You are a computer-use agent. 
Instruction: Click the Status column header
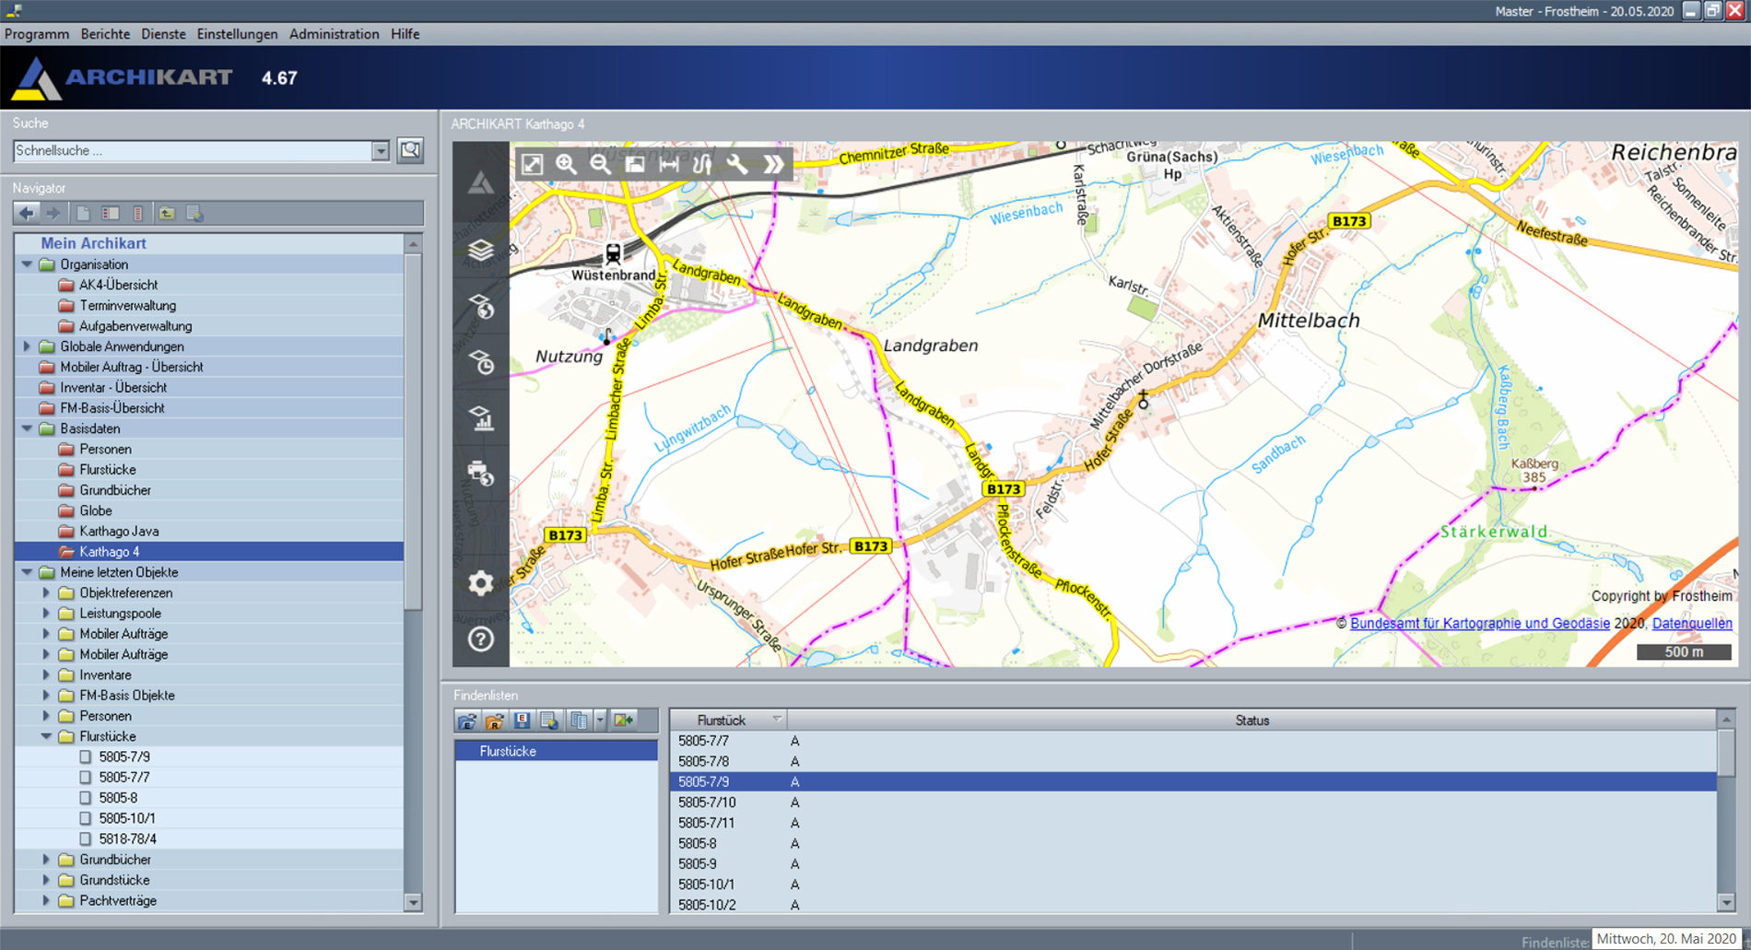(x=1252, y=721)
